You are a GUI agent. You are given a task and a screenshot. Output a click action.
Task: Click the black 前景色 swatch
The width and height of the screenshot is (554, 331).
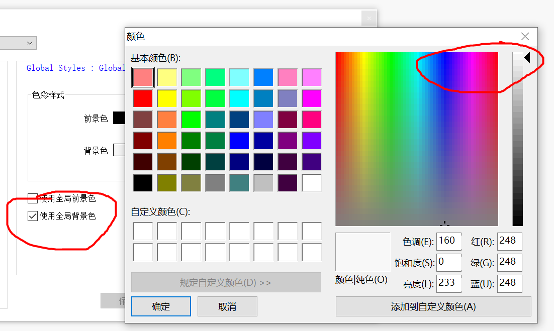(119, 118)
